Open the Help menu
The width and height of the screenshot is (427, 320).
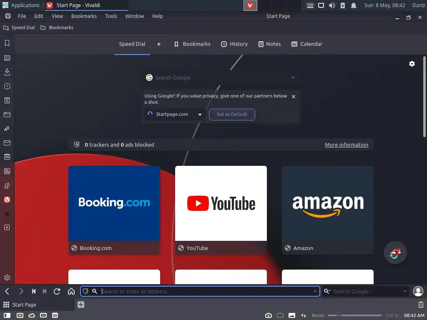[157, 16]
